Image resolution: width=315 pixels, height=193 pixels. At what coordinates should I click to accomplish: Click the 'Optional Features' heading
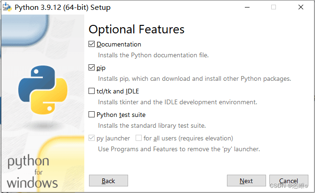(x=137, y=29)
